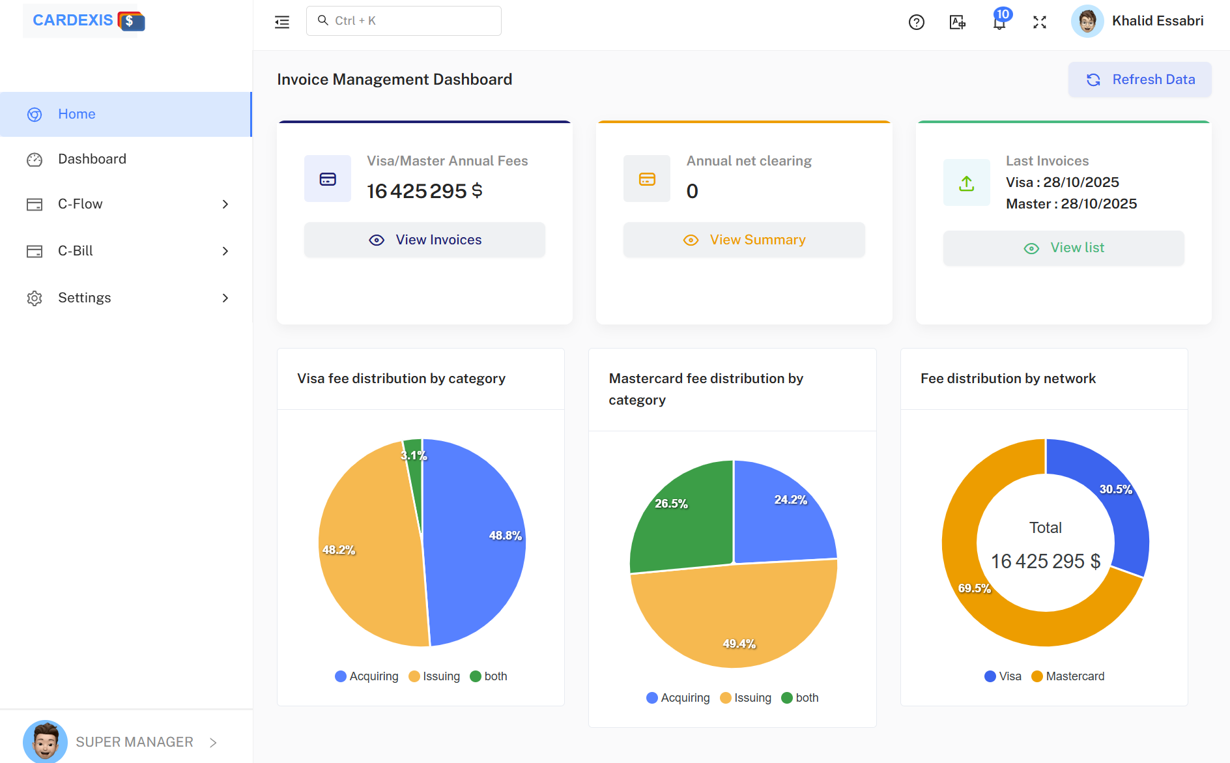Enter fullscreen with the expand arrows icon
1230x763 pixels.
(x=1040, y=22)
